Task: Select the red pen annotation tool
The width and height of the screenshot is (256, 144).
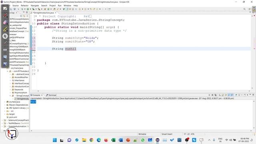Action: (x=5, y=15)
